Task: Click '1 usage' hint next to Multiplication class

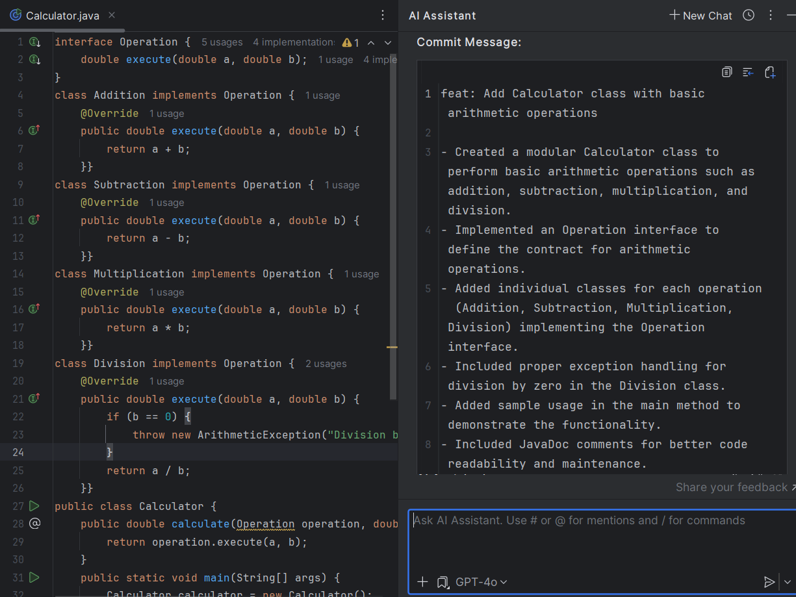Action: (361, 274)
